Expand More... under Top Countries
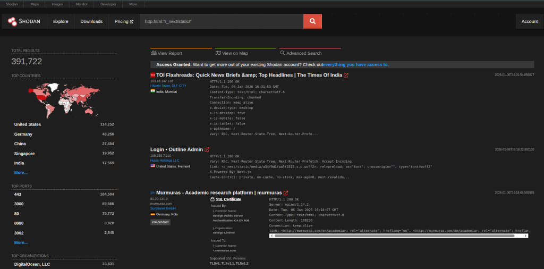The width and height of the screenshot is (544, 269). (21, 172)
